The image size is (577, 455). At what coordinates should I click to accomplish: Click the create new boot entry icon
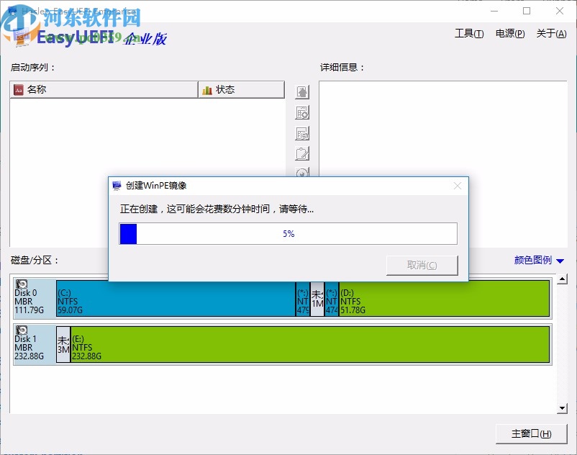[x=302, y=112]
